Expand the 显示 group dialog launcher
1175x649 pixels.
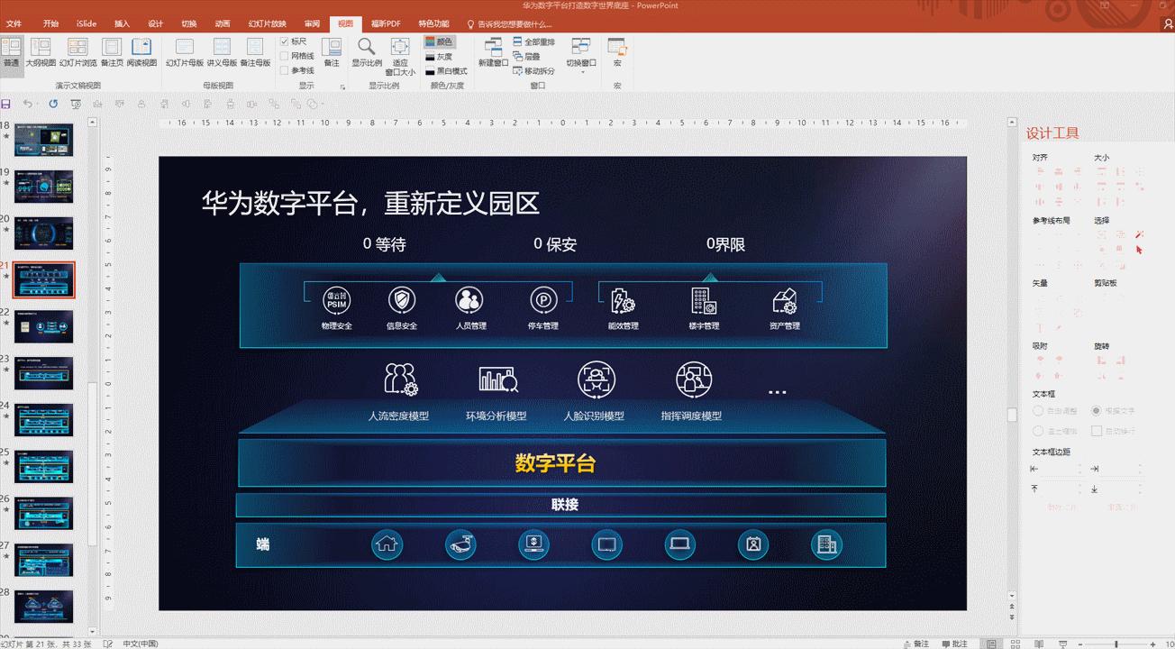(343, 85)
